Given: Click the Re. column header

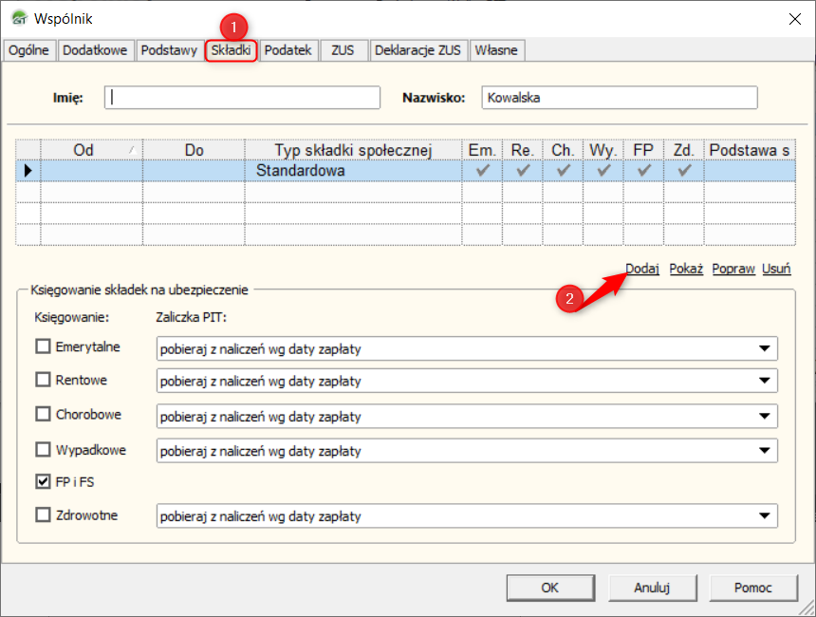Looking at the screenshot, I should (x=523, y=150).
